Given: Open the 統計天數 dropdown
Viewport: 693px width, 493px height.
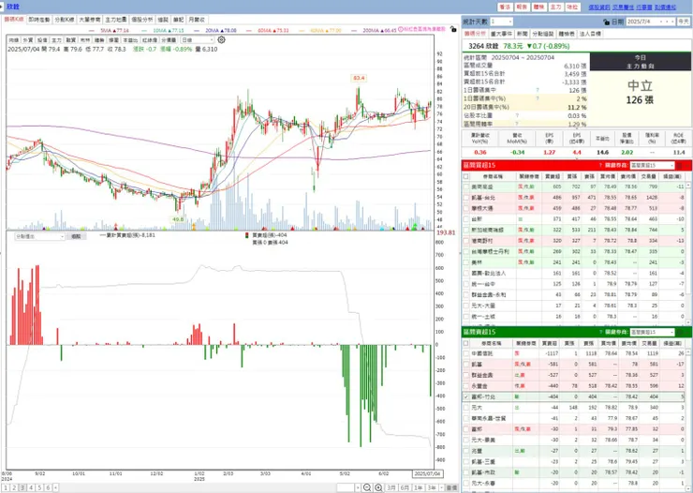Looking at the screenshot, I should pyautogui.click(x=501, y=22).
